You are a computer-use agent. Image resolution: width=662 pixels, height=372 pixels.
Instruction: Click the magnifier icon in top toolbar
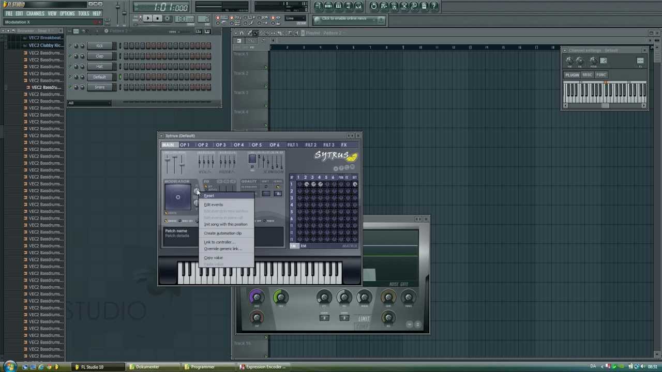[x=414, y=6]
